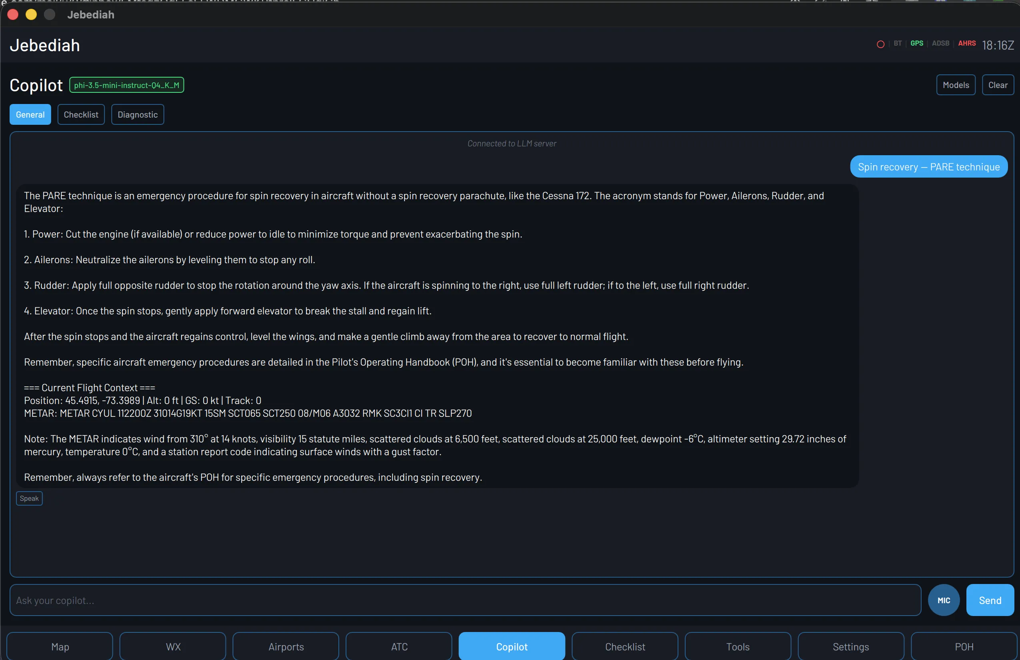
Task: Click the GPS status indicator
Action: pyautogui.click(x=916, y=43)
